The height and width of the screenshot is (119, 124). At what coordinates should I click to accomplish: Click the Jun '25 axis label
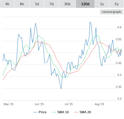click(39, 104)
